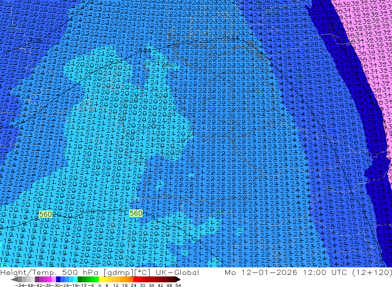Click the '36' legend scale value

tap(151, 285)
